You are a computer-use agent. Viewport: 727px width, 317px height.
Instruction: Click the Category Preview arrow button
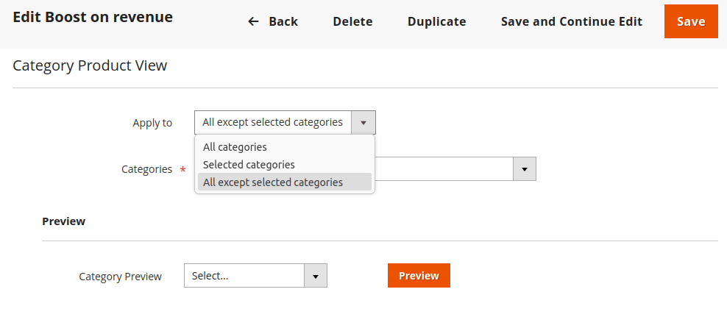(x=315, y=276)
